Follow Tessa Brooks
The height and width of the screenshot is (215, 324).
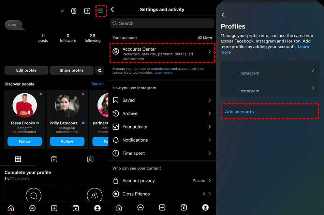coord(25,141)
